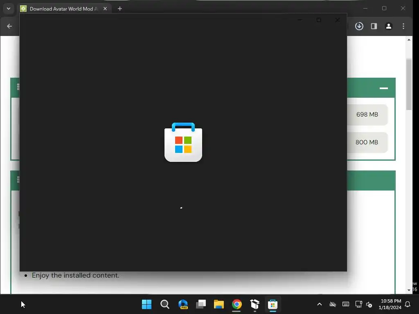Viewport: 419px width, 314px height.
Task: Switch to Google Chrome on taskbar
Action: (237, 304)
